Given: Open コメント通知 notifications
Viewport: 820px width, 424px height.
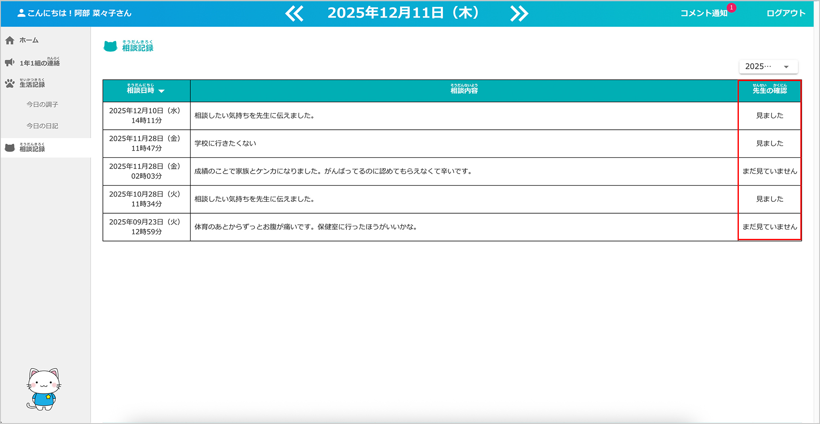Looking at the screenshot, I should pyautogui.click(x=703, y=13).
